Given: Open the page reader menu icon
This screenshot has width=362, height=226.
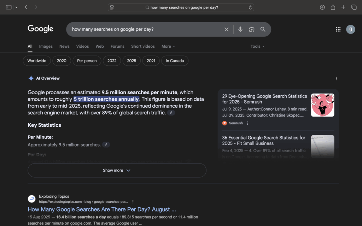Looking at the screenshot, I should pos(112,7).
